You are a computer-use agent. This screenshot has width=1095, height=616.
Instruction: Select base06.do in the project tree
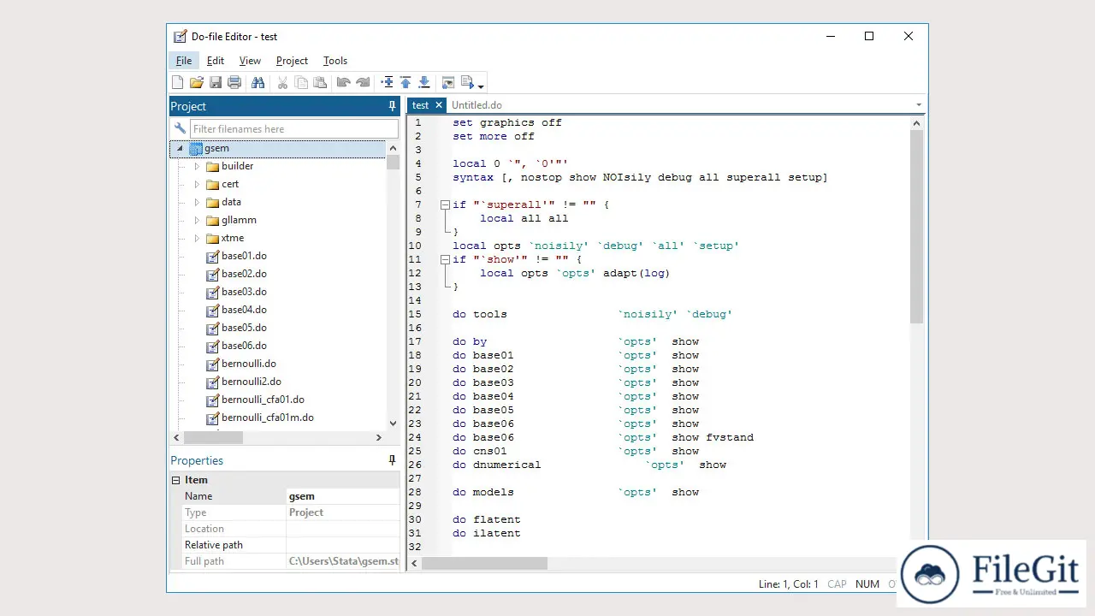(x=244, y=346)
